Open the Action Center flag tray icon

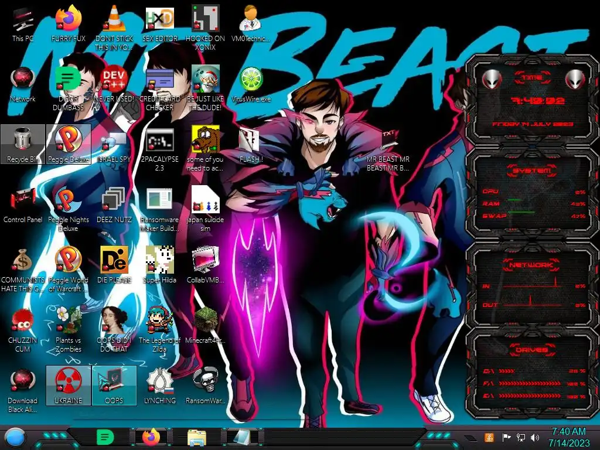[506, 437]
